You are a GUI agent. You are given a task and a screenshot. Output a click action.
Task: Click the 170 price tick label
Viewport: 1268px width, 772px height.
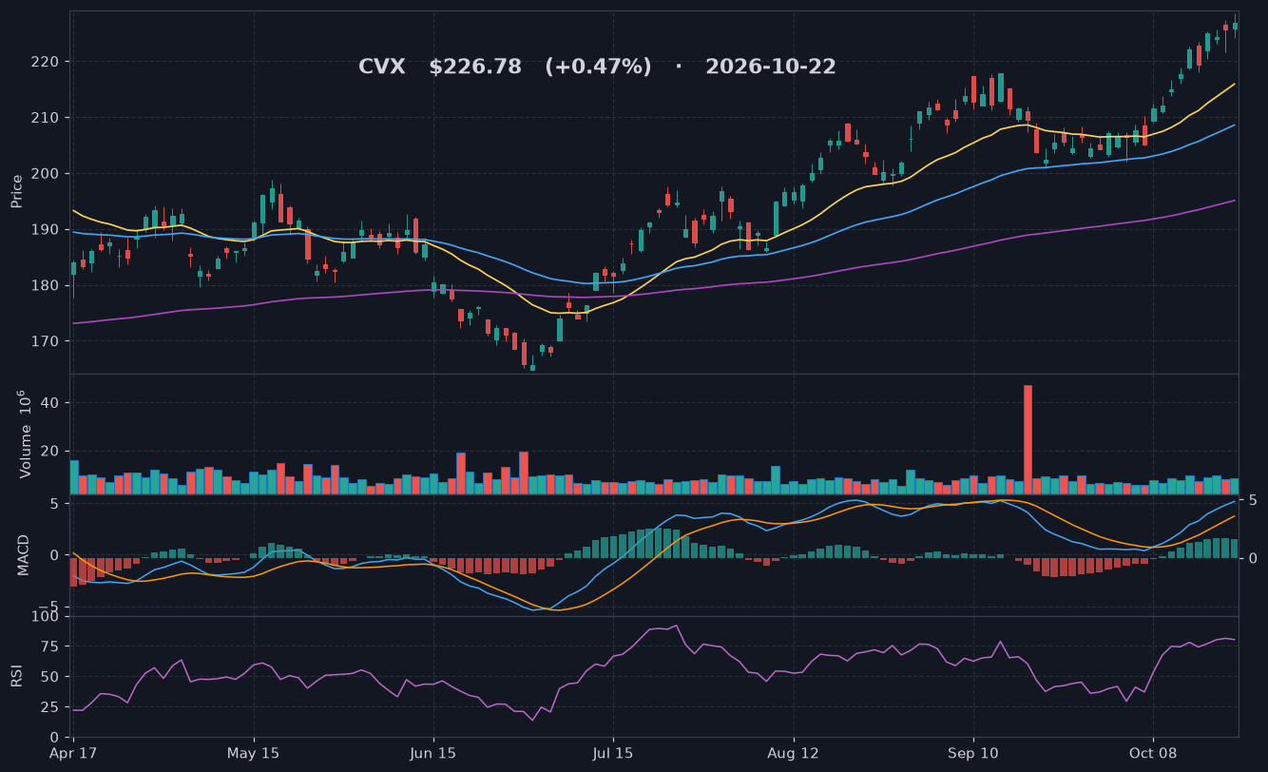[46, 342]
